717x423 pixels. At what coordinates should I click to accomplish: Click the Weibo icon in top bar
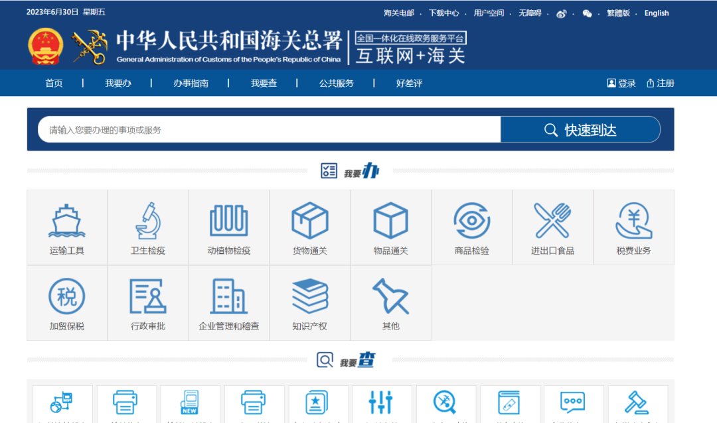561,14
